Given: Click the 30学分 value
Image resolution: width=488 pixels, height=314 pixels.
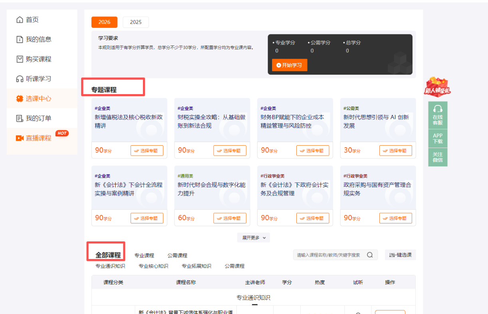Looking at the screenshot, I should point(352,150).
